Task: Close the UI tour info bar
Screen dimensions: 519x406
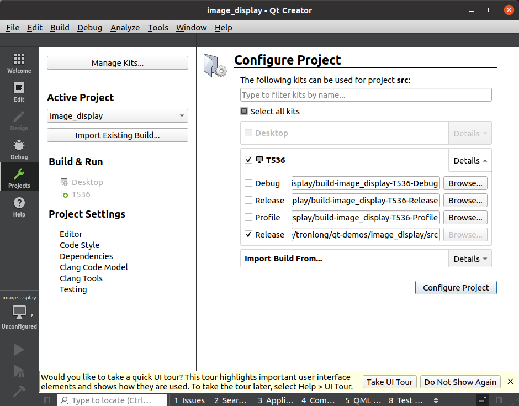Action: coord(510,382)
